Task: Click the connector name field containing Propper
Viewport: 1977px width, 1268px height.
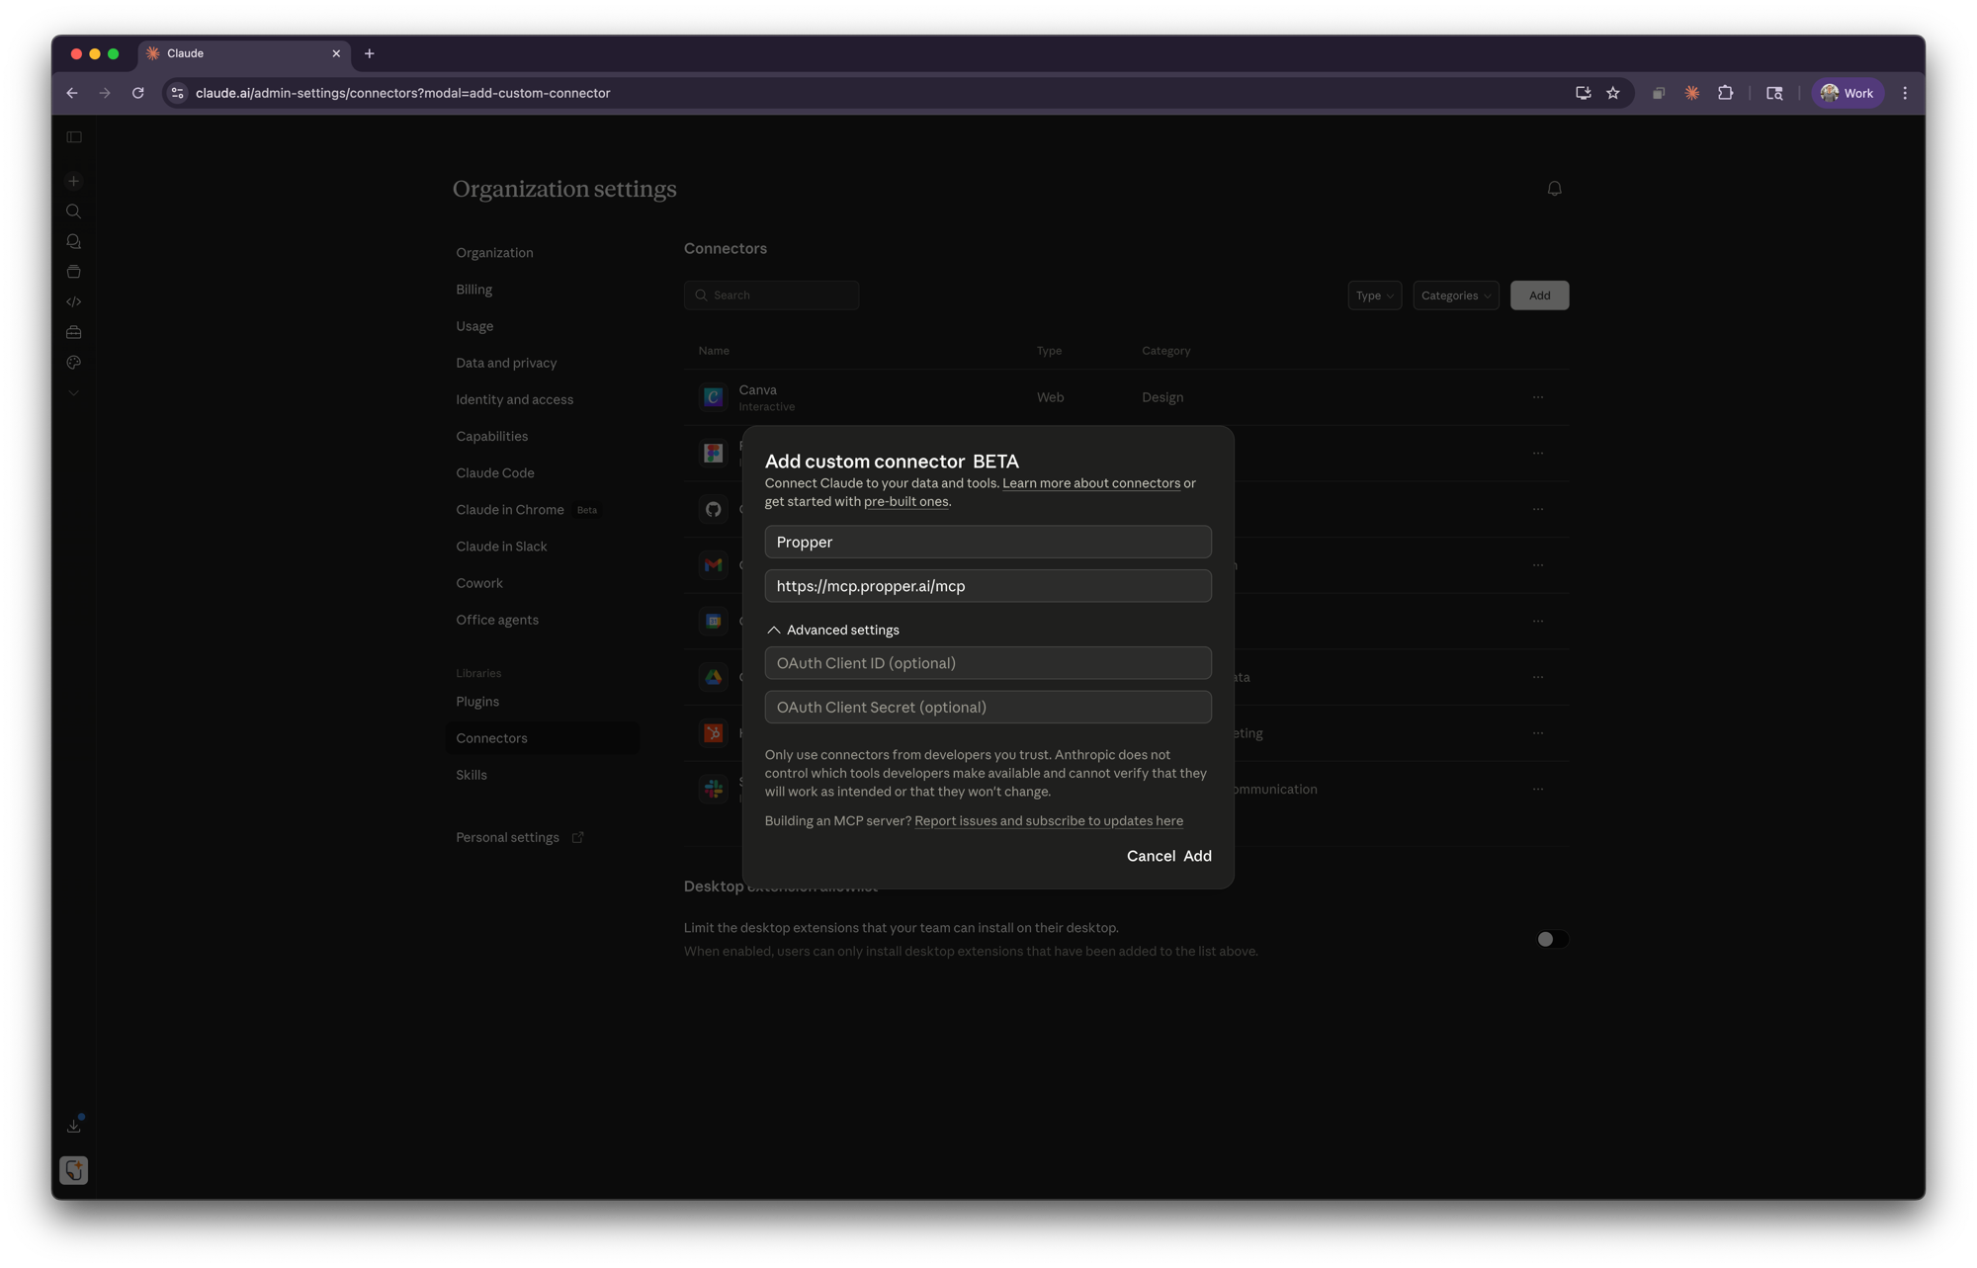Action: point(988,542)
